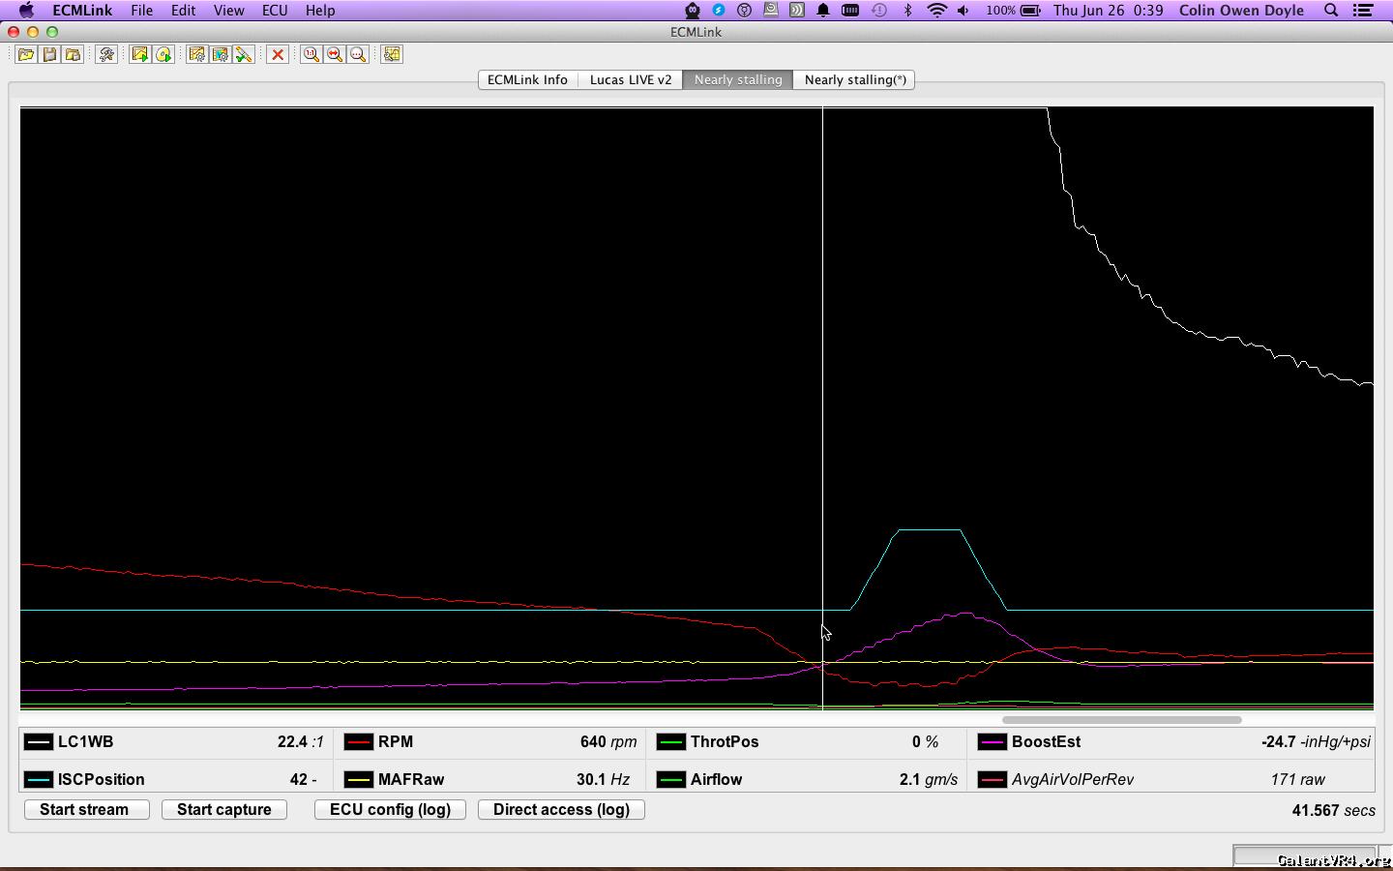Click the ISCPosition cyan color swatch

[39, 779]
